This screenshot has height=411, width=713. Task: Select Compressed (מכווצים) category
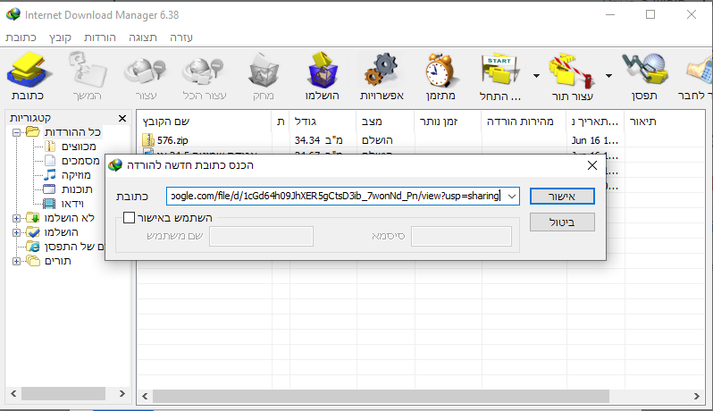coord(79,147)
